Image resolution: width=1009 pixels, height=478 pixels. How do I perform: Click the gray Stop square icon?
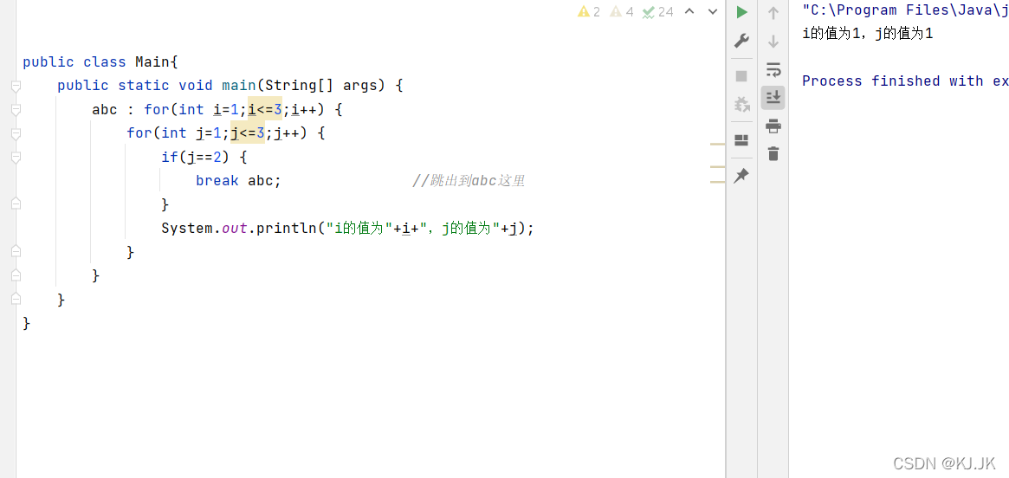741,76
